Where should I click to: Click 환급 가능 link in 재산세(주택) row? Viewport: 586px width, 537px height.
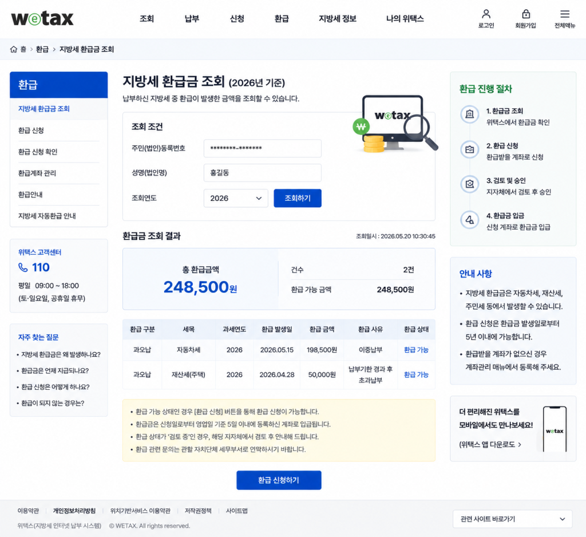pos(416,374)
